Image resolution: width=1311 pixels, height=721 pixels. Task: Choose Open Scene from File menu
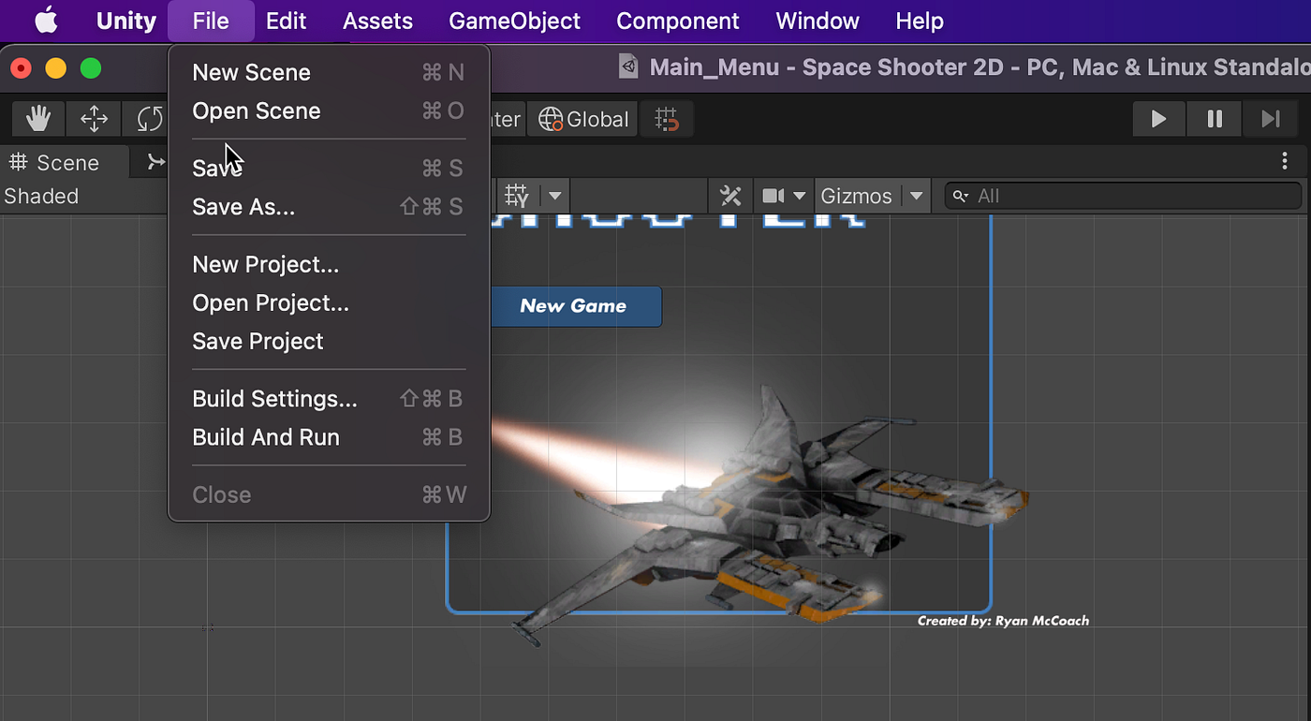pos(329,110)
